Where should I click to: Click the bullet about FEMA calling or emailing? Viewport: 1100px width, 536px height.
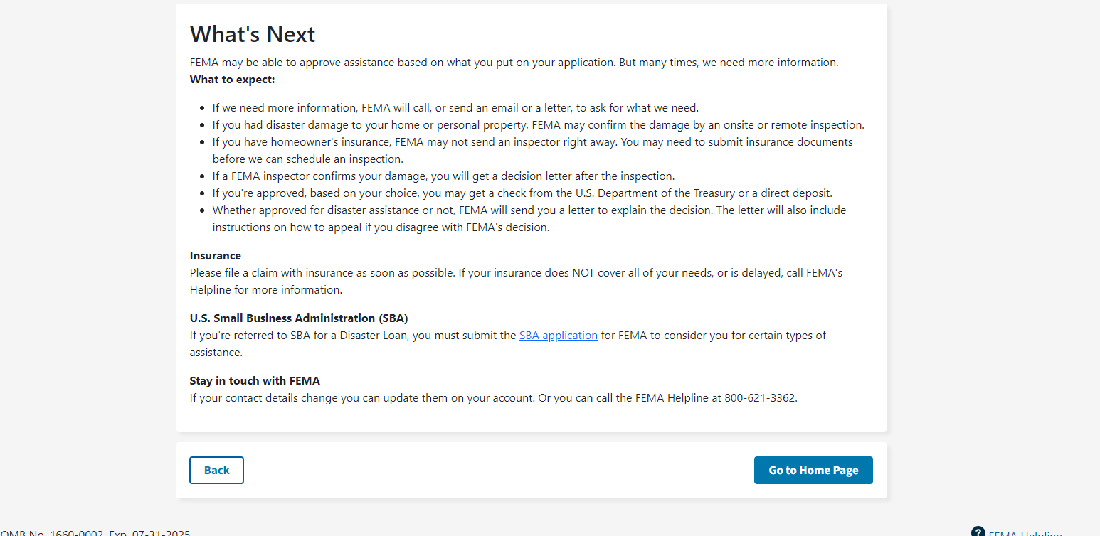[455, 107]
